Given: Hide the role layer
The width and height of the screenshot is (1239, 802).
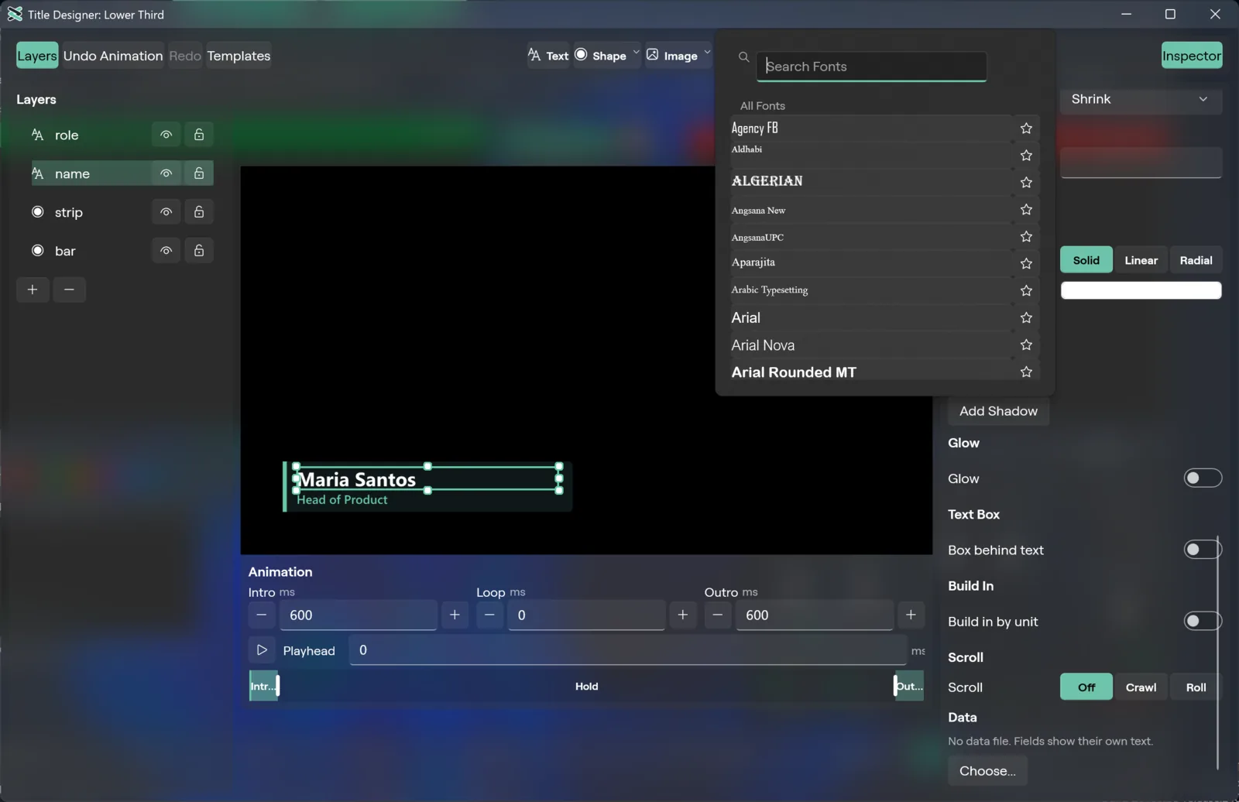Looking at the screenshot, I should click(166, 135).
